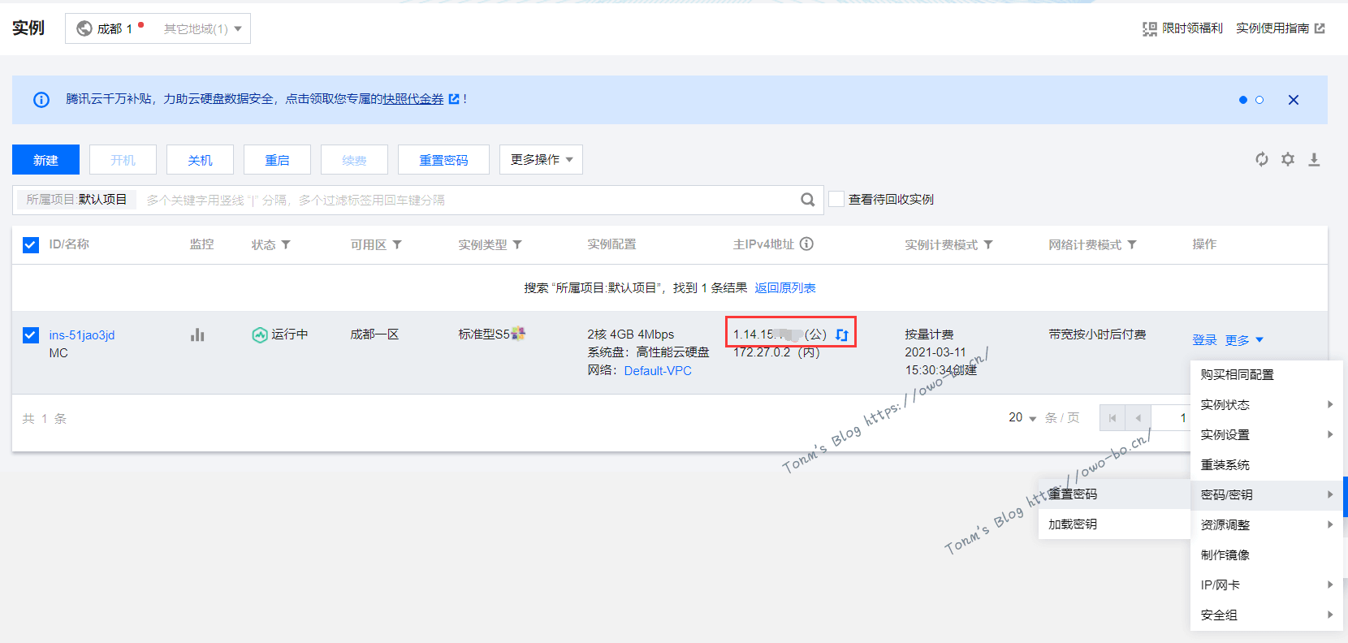Close the blue announcement banner
Viewport: 1348px width, 643px height.
[x=1293, y=100]
